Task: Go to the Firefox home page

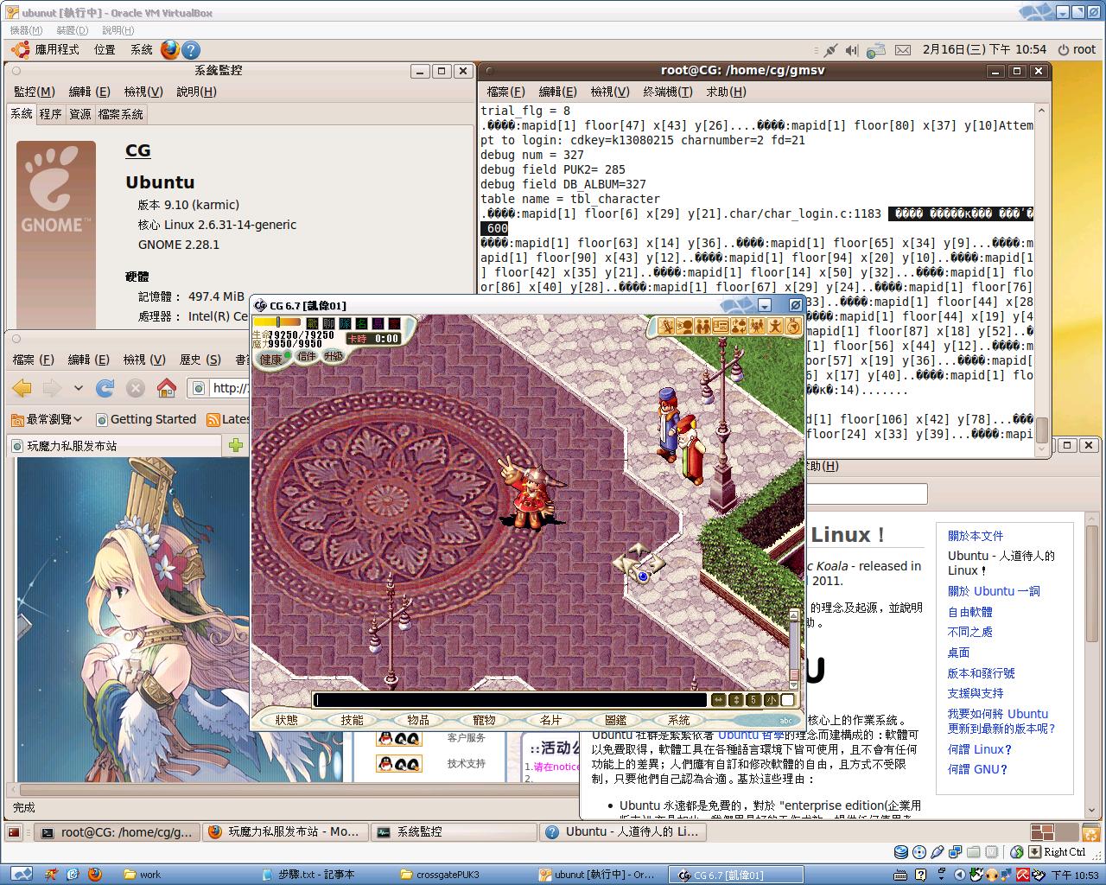Action: coord(166,388)
